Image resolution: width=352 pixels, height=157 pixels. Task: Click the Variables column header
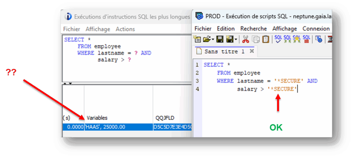[97, 118]
